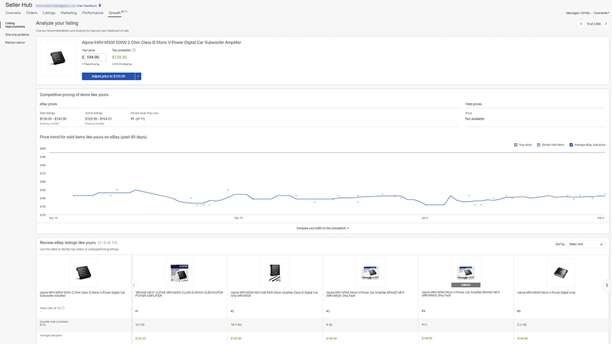
Task: Open the Marketing tab
Action: tap(69, 13)
